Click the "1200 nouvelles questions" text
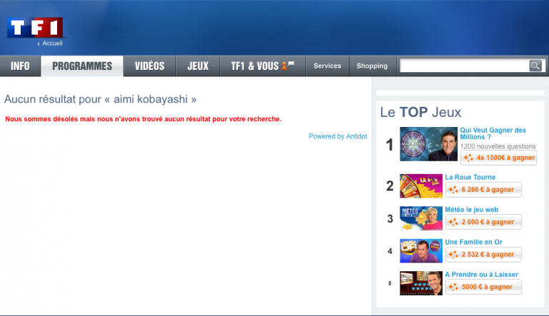Image resolution: width=549 pixels, height=316 pixels. (x=498, y=146)
